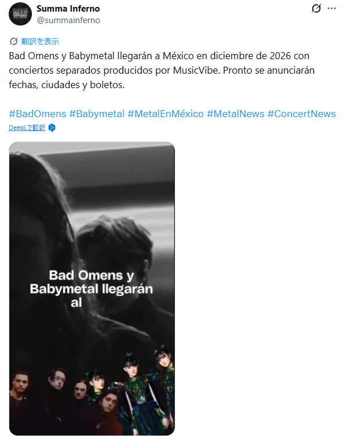Open the @summainferno handle
The image size is (346, 439).
(69, 20)
